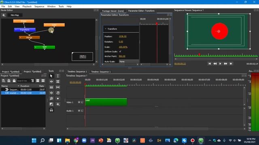Open the Windows Start menu
259x145 pixels.
(34, 141)
